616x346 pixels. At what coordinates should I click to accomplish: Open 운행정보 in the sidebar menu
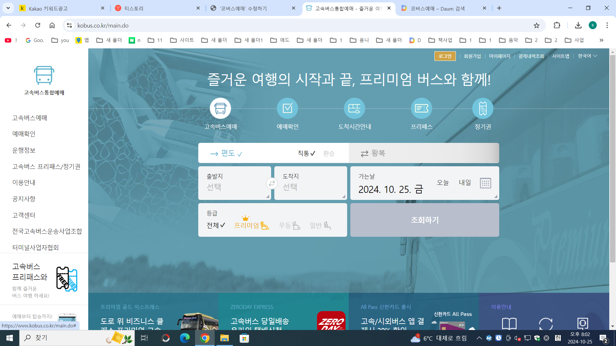tap(24, 150)
